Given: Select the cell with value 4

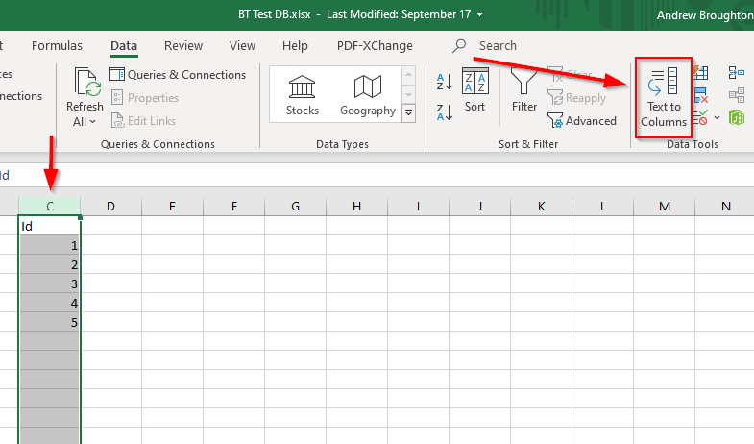Looking at the screenshot, I should pyautogui.click(x=50, y=303).
